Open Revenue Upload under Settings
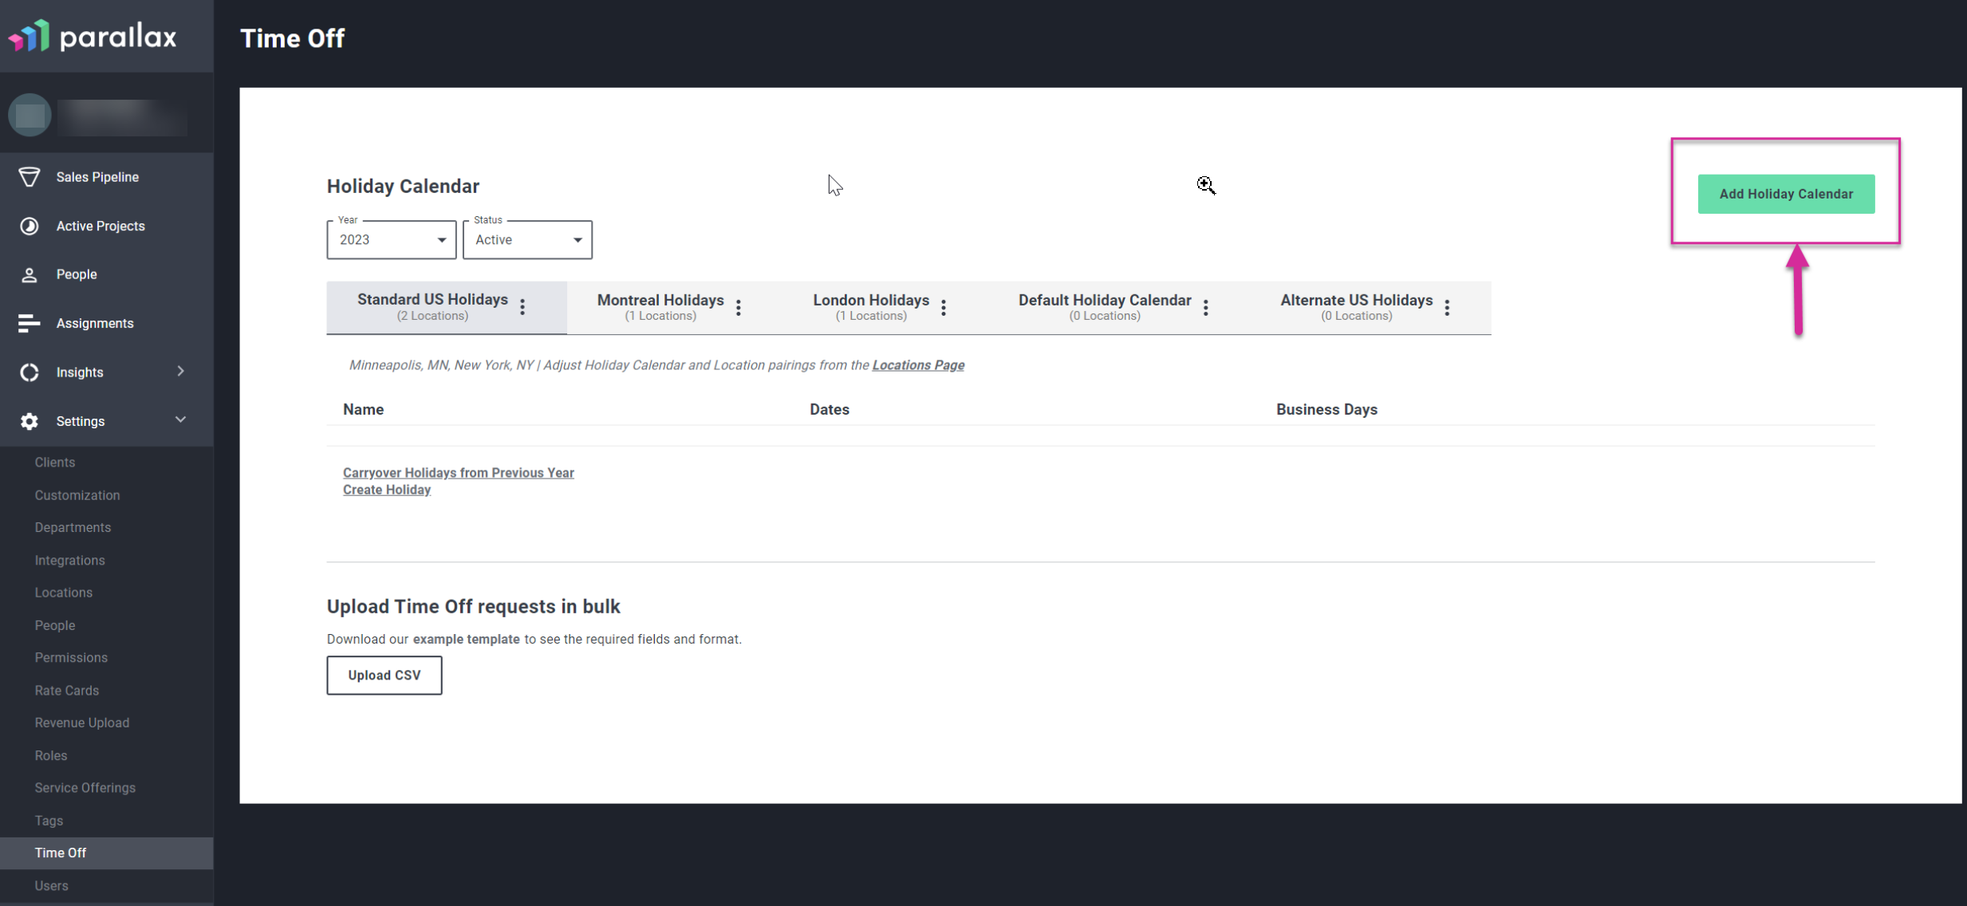1967x906 pixels. 82,723
